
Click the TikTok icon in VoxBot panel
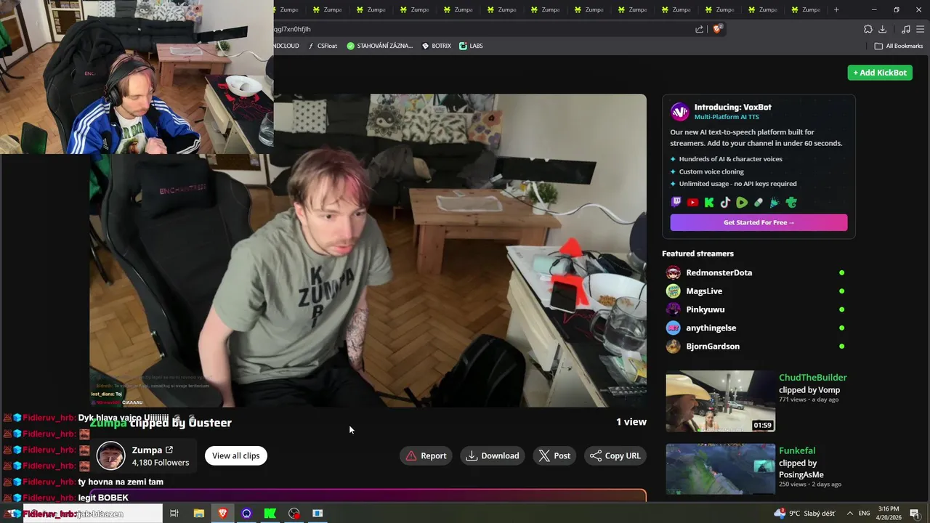point(726,203)
